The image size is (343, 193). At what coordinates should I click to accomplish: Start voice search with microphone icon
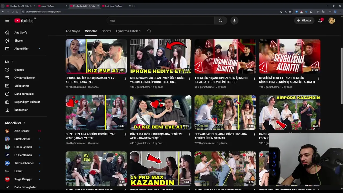[x=234, y=21]
